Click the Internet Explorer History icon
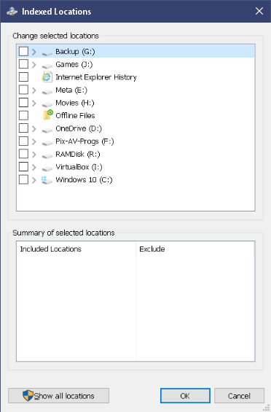The height and width of the screenshot is (412, 271). (x=47, y=77)
